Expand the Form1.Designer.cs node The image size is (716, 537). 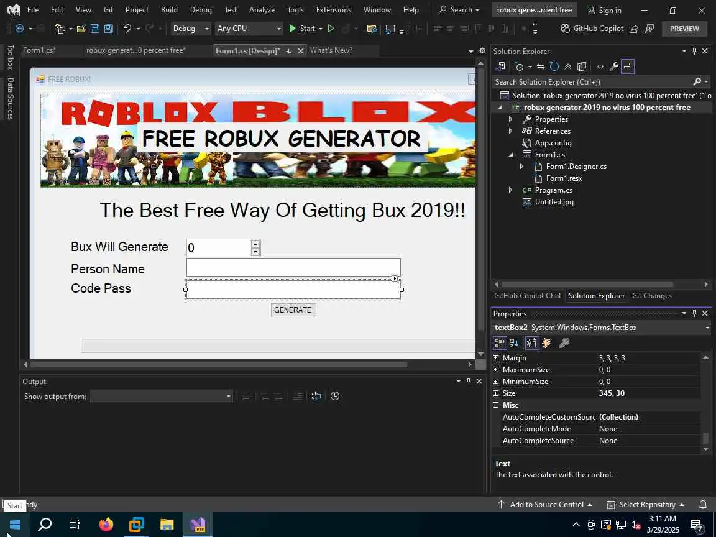522,167
